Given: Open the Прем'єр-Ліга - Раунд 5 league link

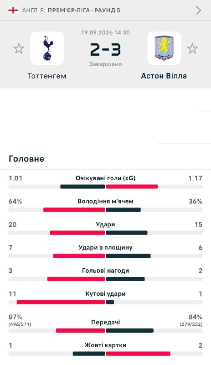Looking at the screenshot, I should (x=84, y=10).
